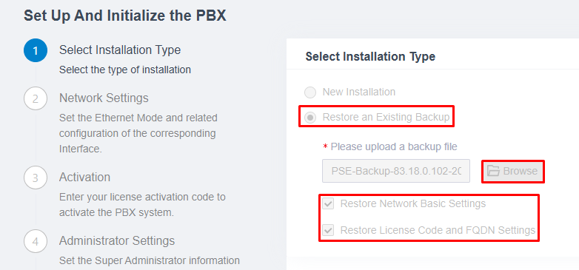Screen dimensions: 579x270
Task: Click the Please upload a backup file label
Action: [394, 146]
